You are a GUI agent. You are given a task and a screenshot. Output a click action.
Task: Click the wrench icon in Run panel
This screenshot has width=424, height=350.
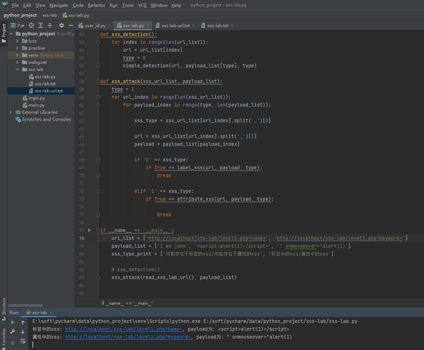12,331
